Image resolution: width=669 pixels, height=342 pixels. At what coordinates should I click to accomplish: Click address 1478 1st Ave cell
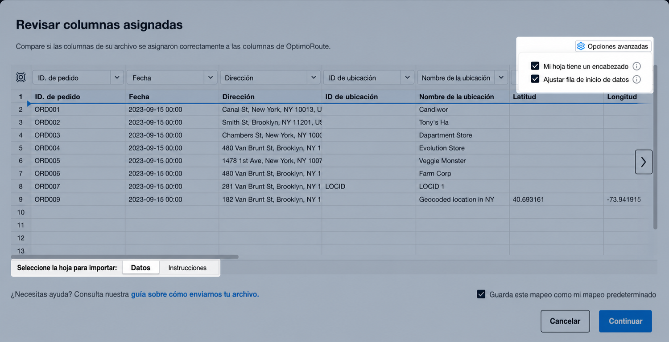270,161
